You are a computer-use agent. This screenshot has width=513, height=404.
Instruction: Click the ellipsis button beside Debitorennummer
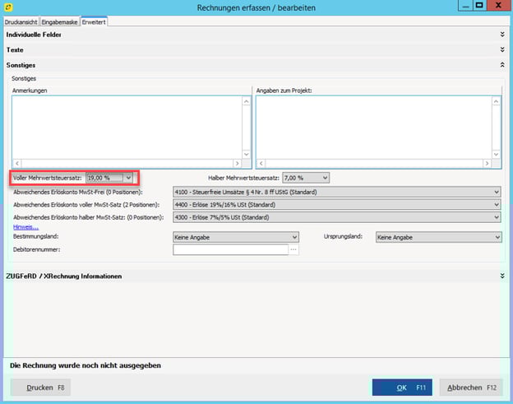point(293,249)
